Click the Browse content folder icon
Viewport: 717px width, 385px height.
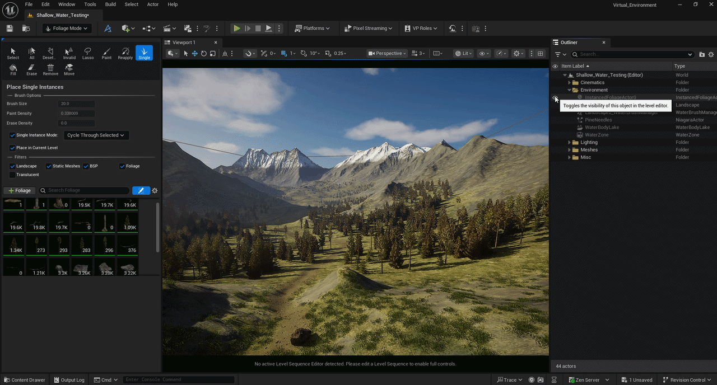(26, 28)
